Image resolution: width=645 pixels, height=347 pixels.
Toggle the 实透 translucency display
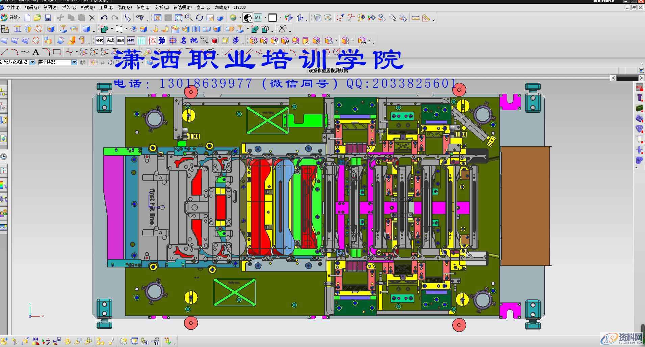[x=110, y=40]
